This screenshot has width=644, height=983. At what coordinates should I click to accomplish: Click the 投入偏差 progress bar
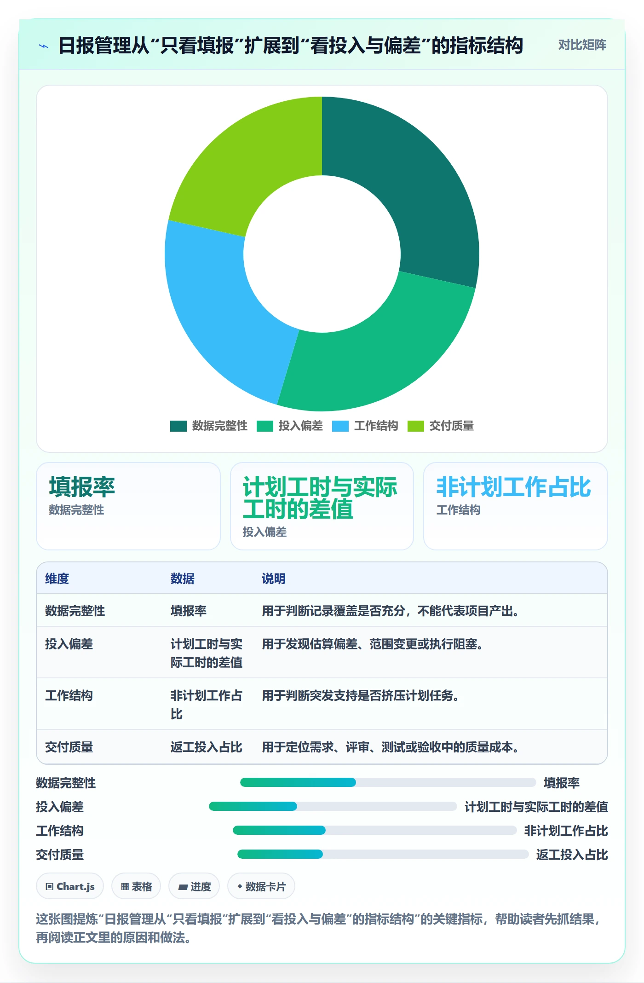(333, 806)
